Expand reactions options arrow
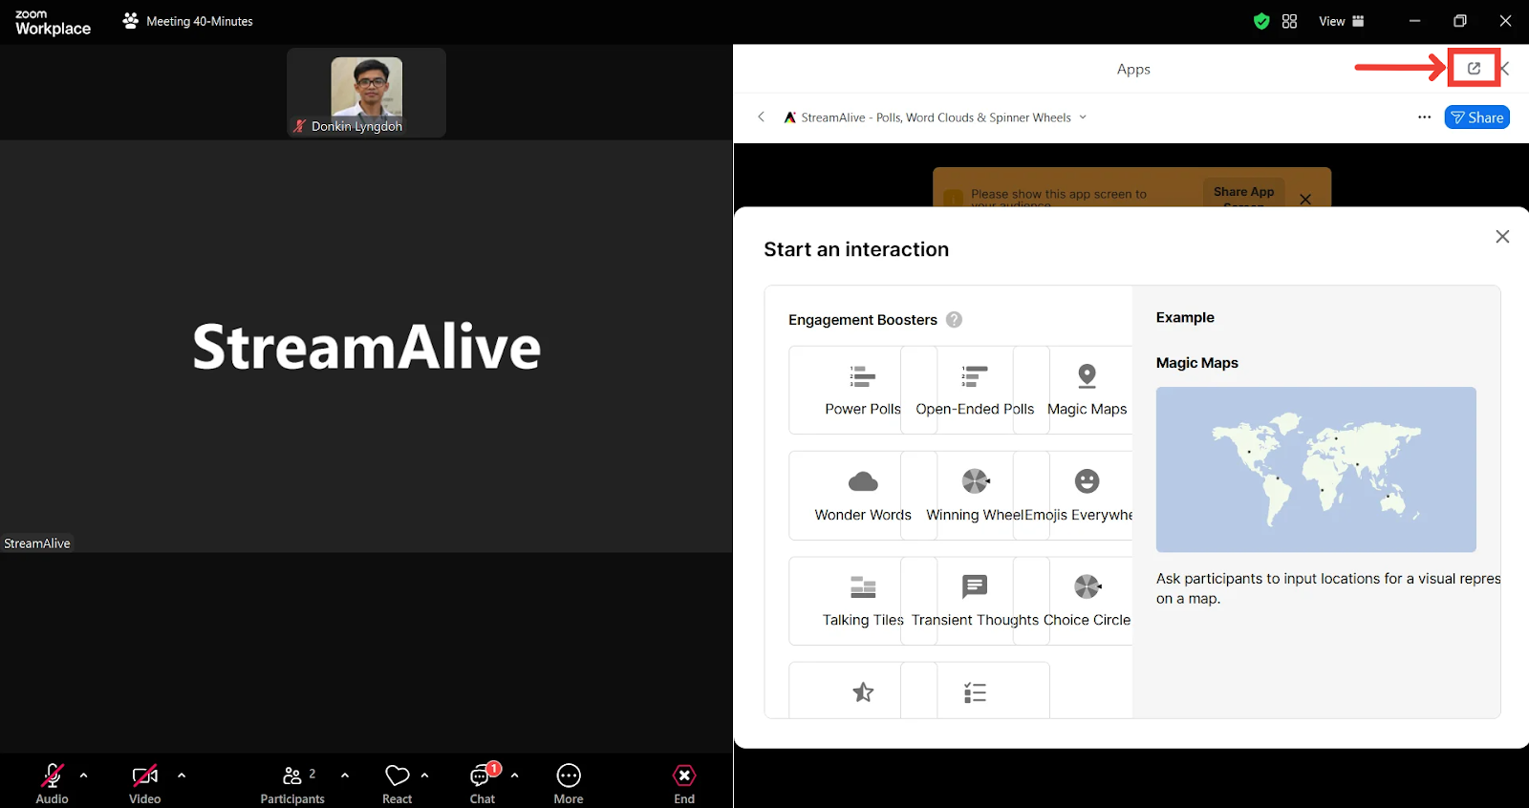 tap(424, 776)
